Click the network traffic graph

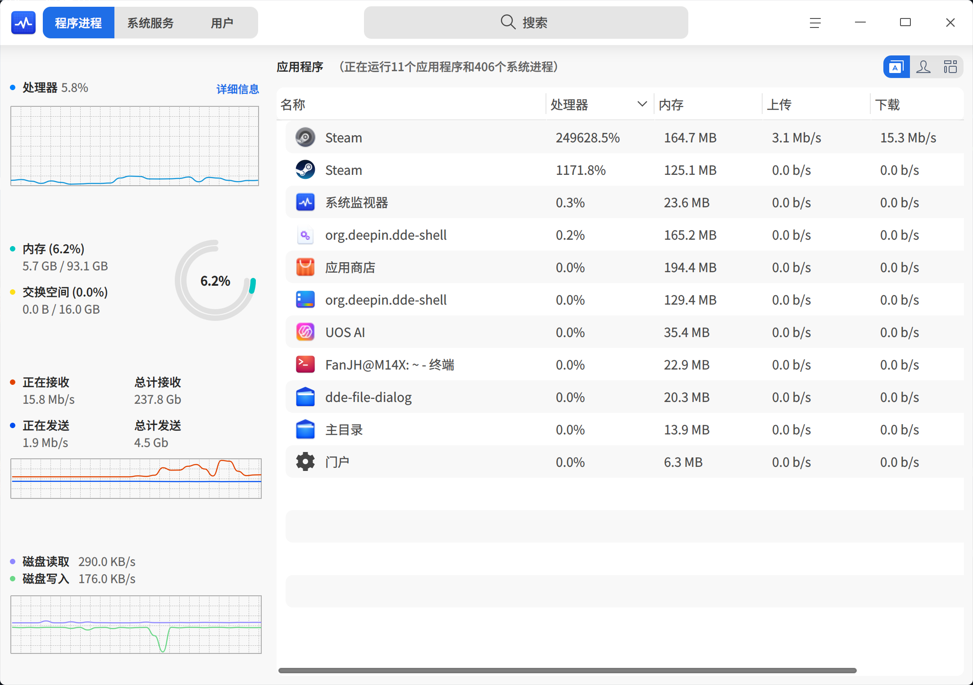pos(136,479)
